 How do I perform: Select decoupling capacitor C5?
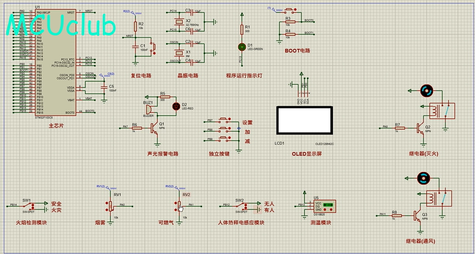104,87
